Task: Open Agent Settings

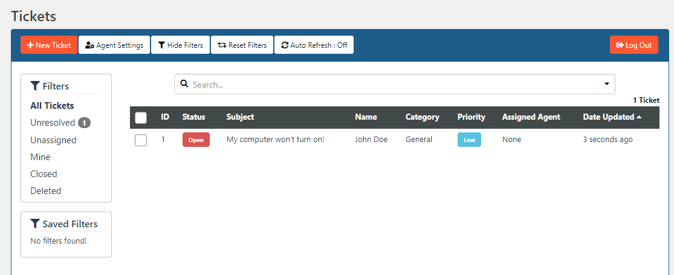Action: click(114, 45)
